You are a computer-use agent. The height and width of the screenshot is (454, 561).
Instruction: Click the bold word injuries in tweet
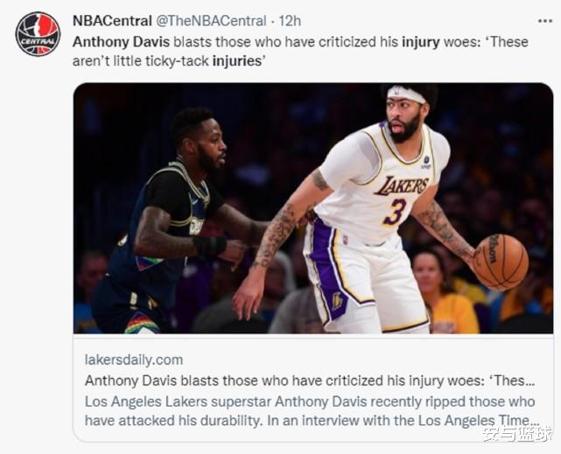237,61
